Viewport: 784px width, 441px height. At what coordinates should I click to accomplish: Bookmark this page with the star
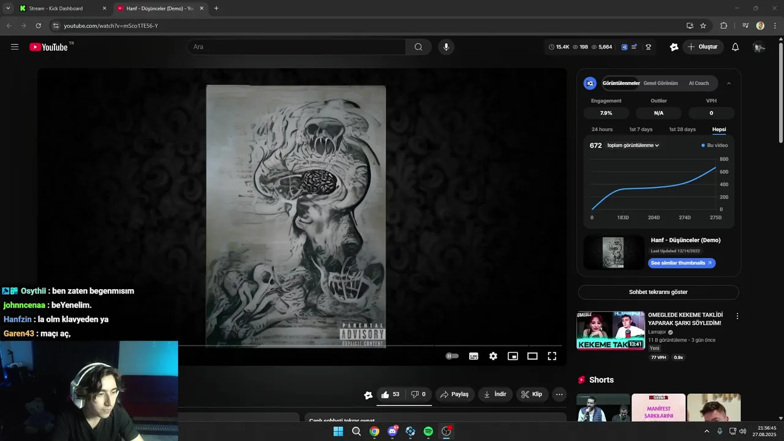tap(703, 26)
